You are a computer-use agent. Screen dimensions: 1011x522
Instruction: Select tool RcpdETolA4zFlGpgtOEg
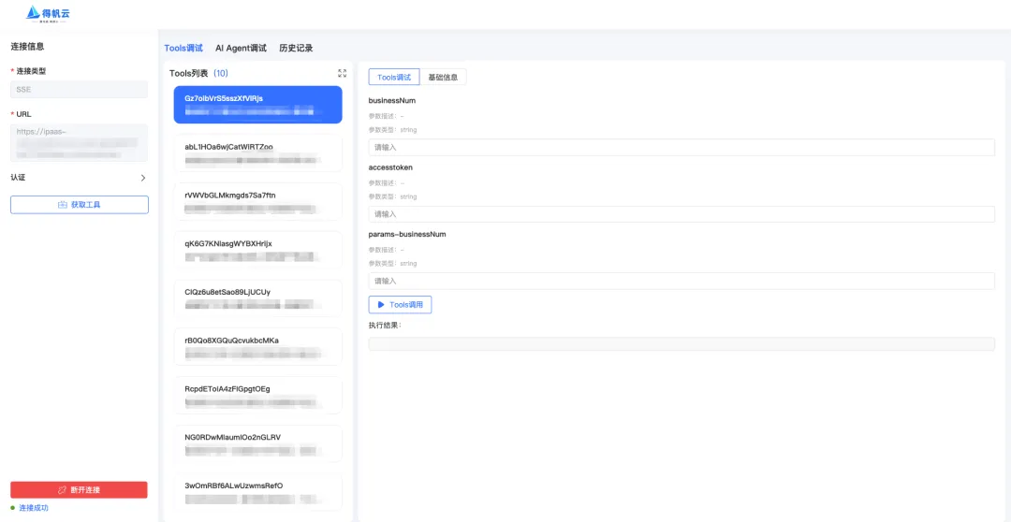(x=258, y=395)
